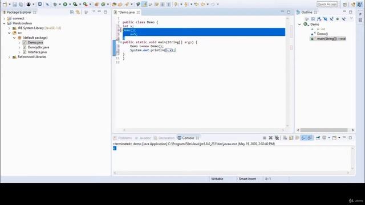
Task: Click the Back navigation arrow icon
Action: pos(203,4)
